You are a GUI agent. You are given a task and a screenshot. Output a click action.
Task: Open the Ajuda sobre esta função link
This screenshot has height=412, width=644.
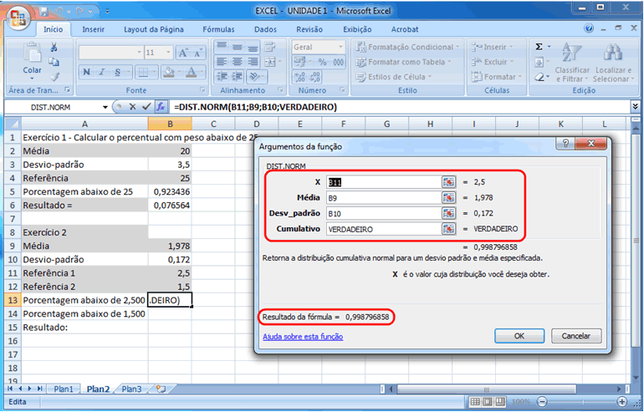302,337
